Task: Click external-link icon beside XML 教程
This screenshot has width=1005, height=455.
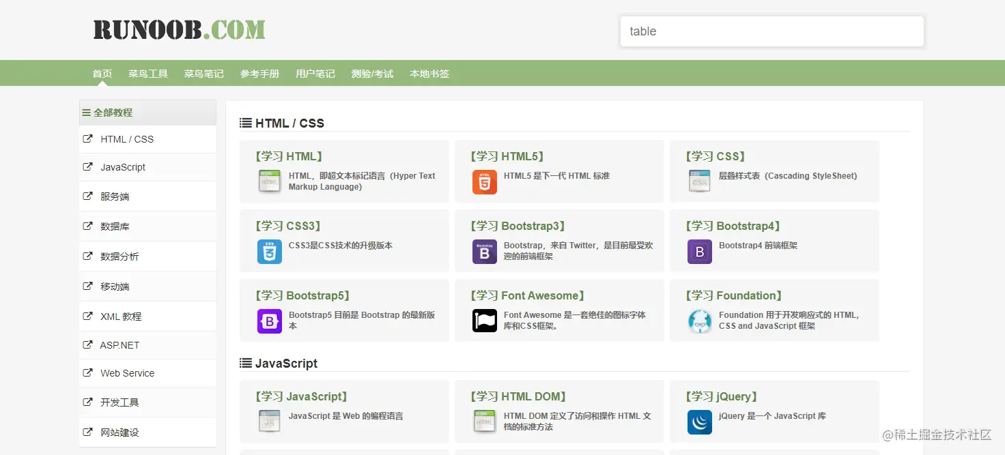Action: [x=87, y=316]
